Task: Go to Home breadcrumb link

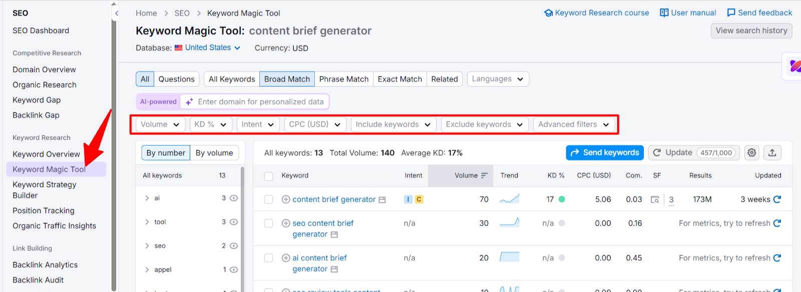Action: [x=146, y=13]
